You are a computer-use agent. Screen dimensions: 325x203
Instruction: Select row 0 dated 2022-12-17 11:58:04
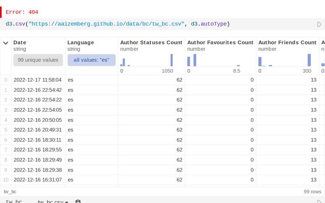pos(38,80)
